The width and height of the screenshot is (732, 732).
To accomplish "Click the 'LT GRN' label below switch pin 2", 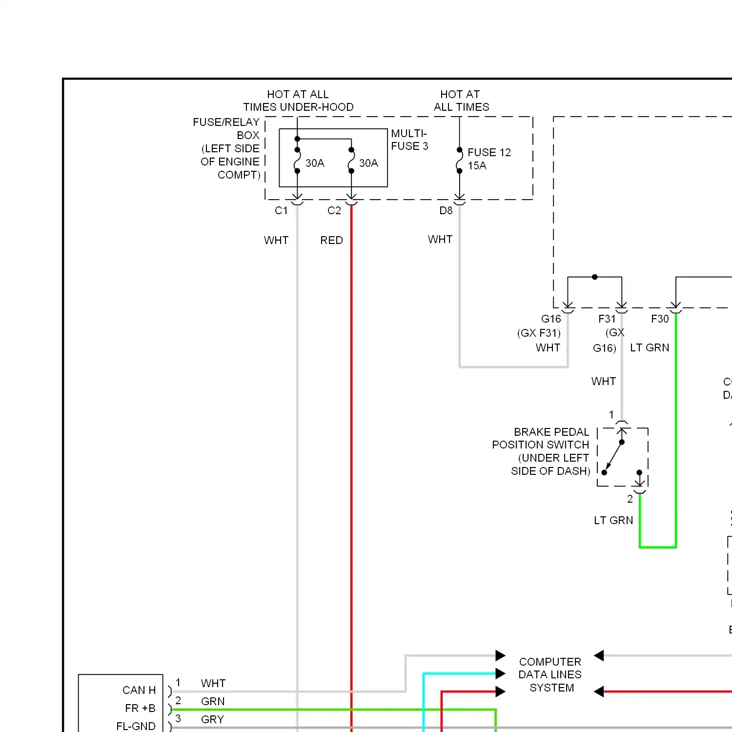I will pyautogui.click(x=613, y=521).
